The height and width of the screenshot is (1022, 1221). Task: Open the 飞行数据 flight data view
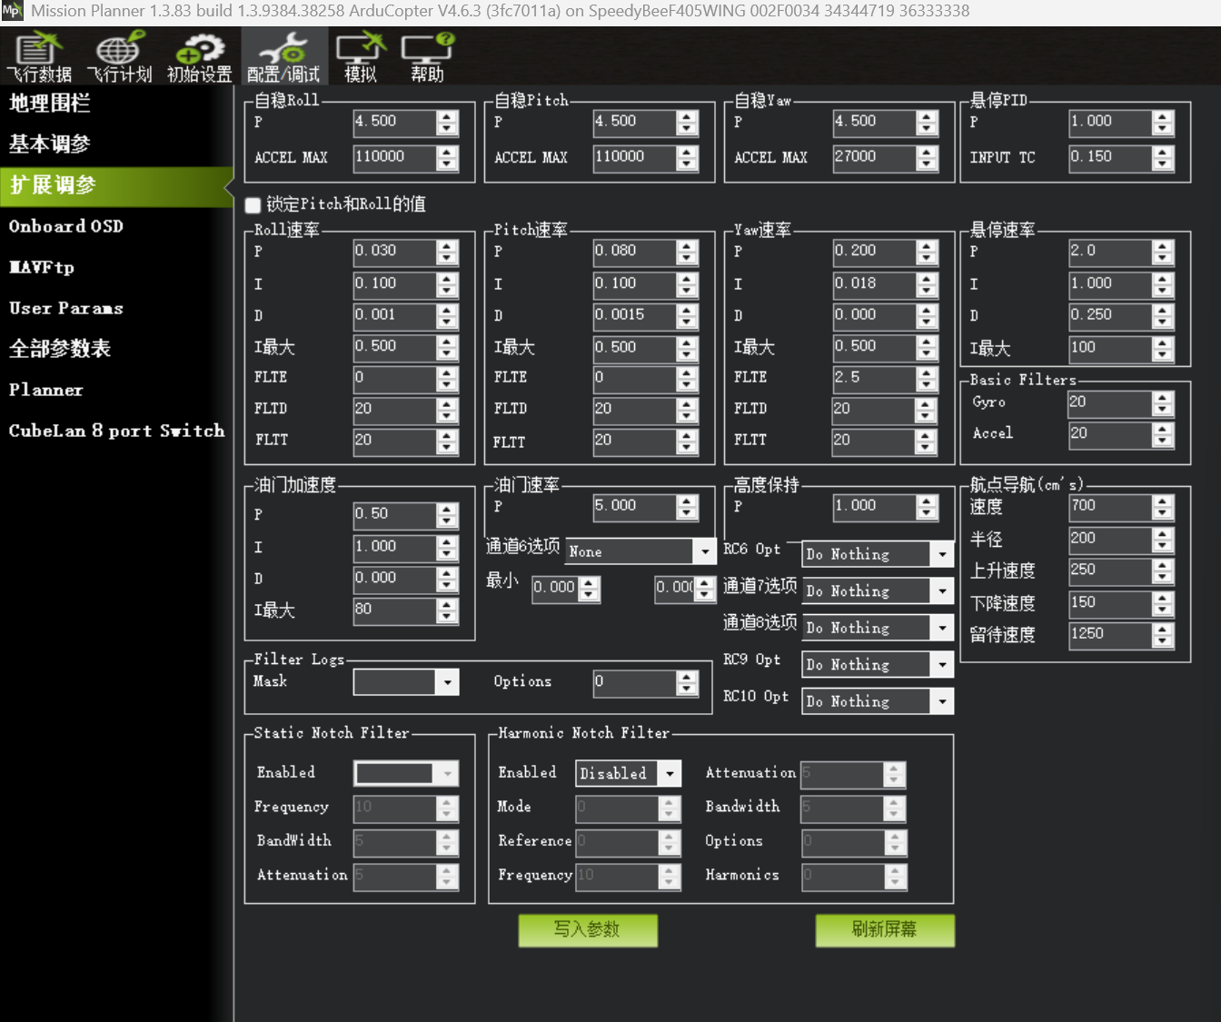point(39,57)
